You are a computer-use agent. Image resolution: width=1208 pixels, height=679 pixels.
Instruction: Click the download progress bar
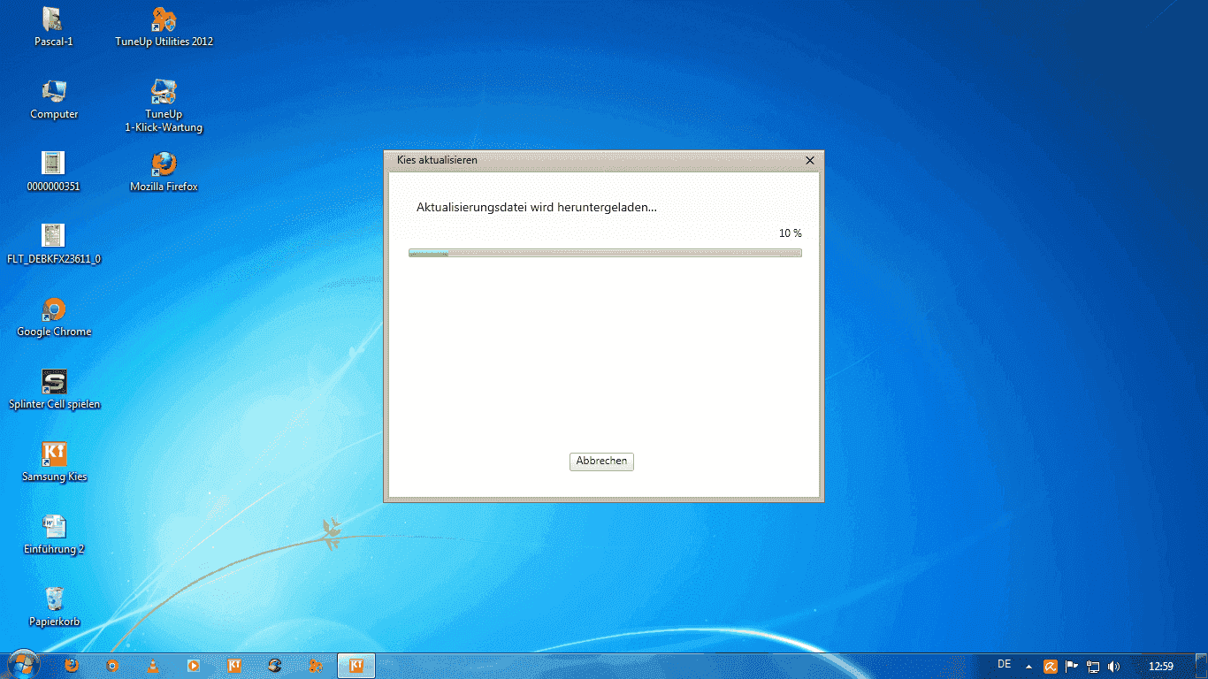pos(605,253)
